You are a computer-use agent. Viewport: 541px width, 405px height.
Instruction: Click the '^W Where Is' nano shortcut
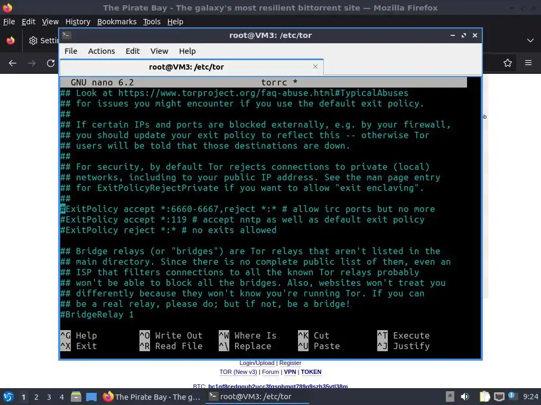[x=248, y=335]
